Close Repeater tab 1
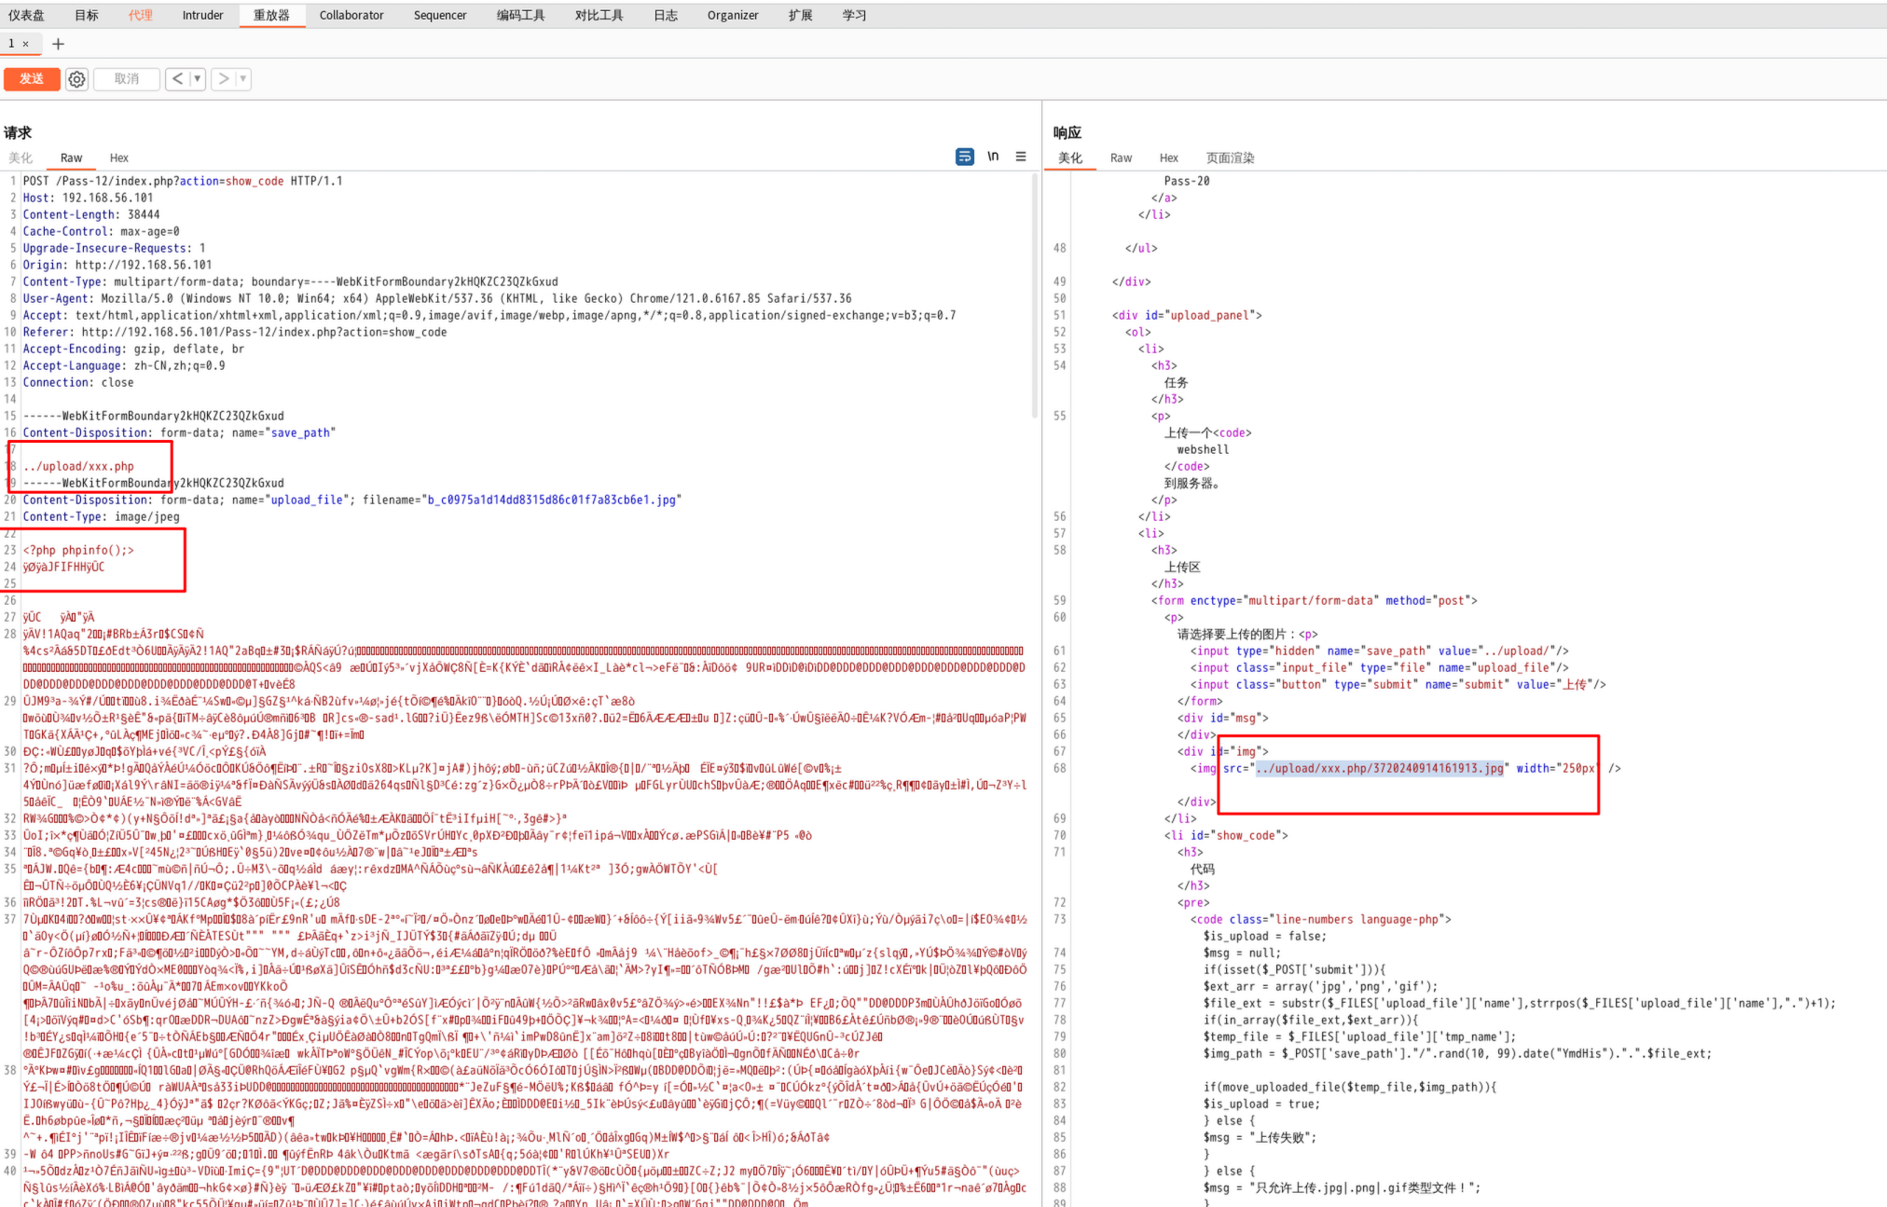 26,44
